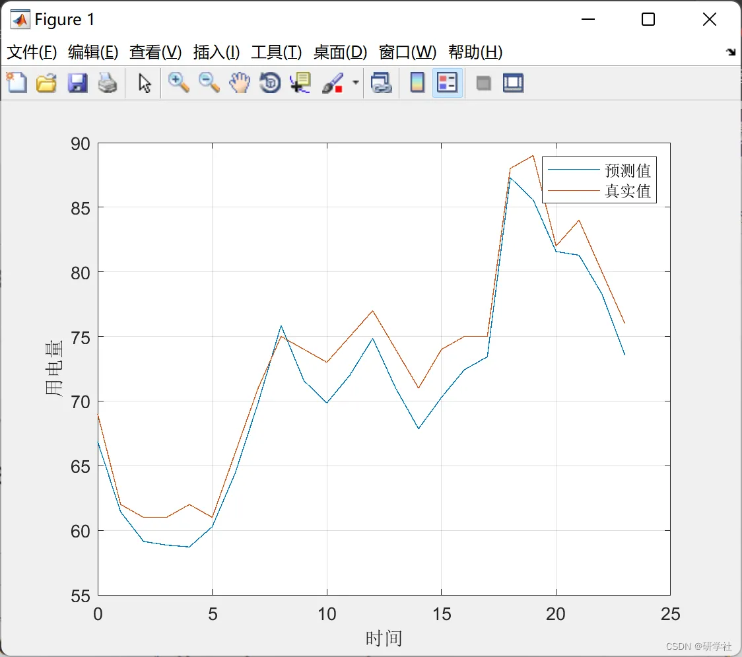This screenshot has width=742, height=657.
Task: Click the New Figure icon
Action: tap(17, 83)
